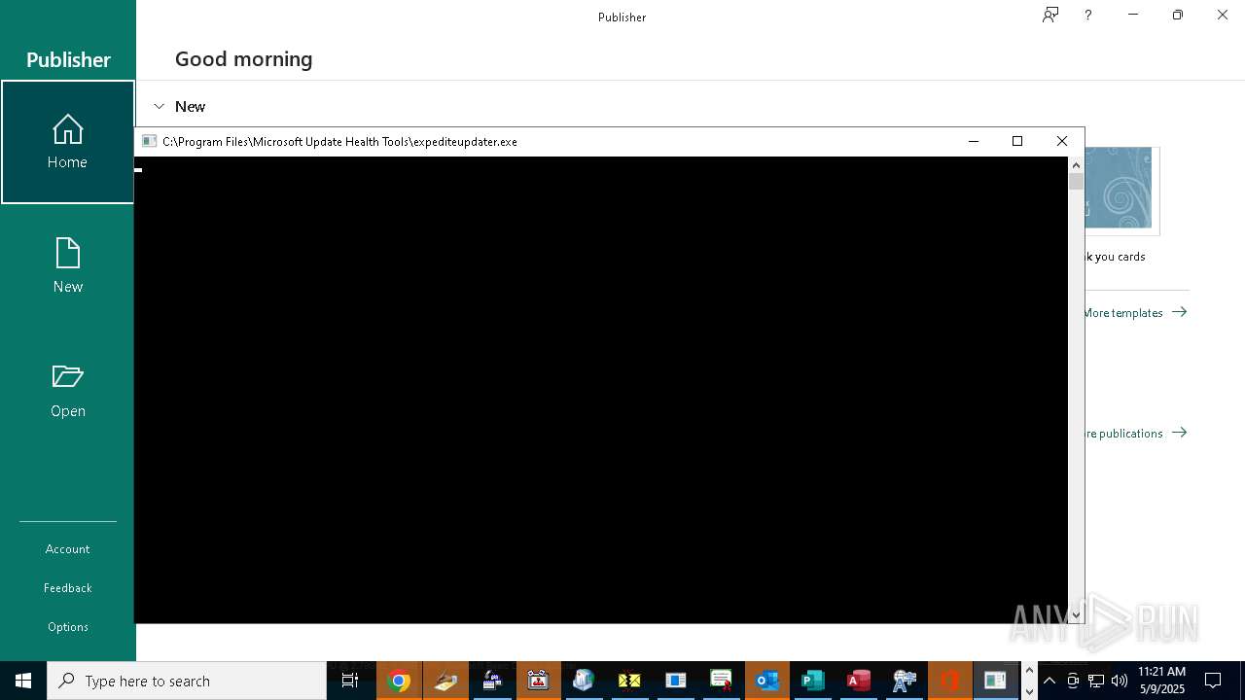
Task: Close the Publisher window
Action: coord(1223,15)
